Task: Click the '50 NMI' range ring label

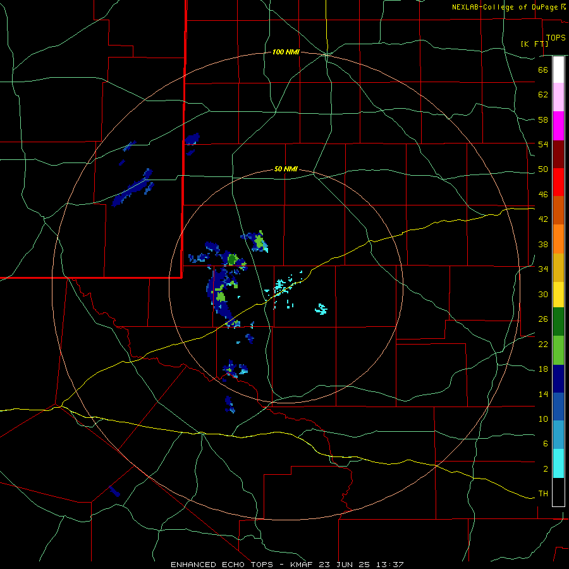Action: tap(286, 169)
